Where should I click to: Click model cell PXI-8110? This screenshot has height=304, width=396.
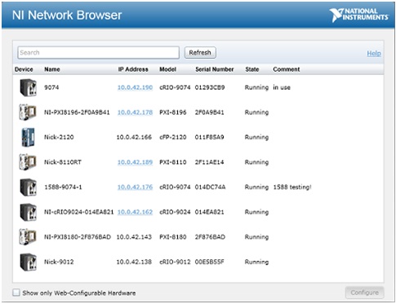pos(173,162)
